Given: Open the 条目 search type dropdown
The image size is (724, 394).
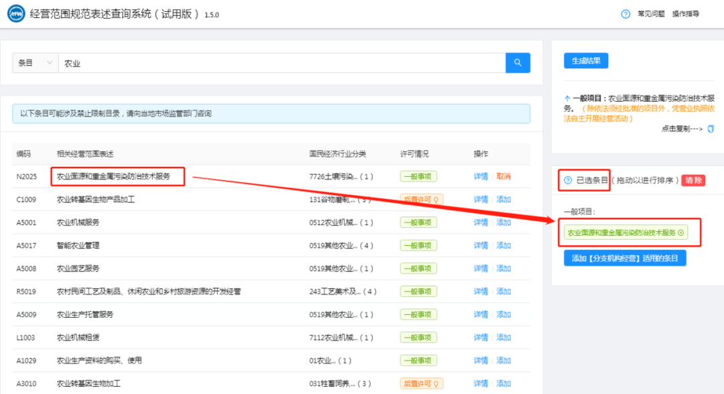Looking at the screenshot, I should click(35, 63).
